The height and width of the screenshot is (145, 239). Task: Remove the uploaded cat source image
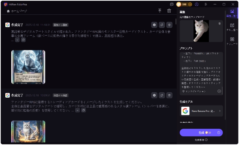[x=220, y=24]
